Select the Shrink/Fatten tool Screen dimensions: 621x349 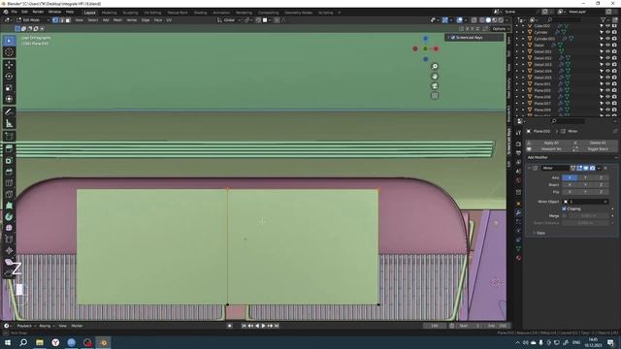coord(9,250)
